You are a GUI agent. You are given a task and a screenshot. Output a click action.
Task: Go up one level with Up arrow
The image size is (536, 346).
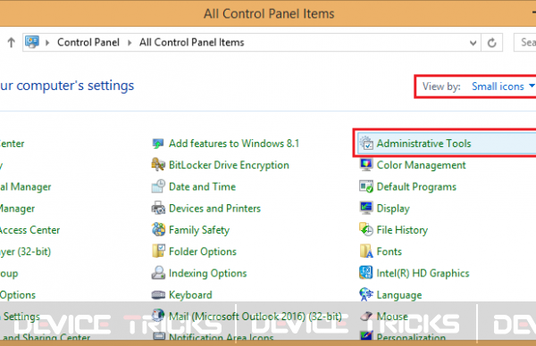pos(12,43)
